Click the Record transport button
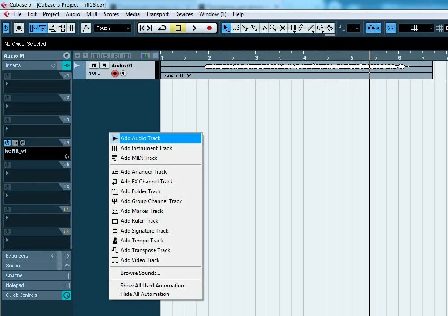The image size is (448, 316). pyautogui.click(x=209, y=28)
